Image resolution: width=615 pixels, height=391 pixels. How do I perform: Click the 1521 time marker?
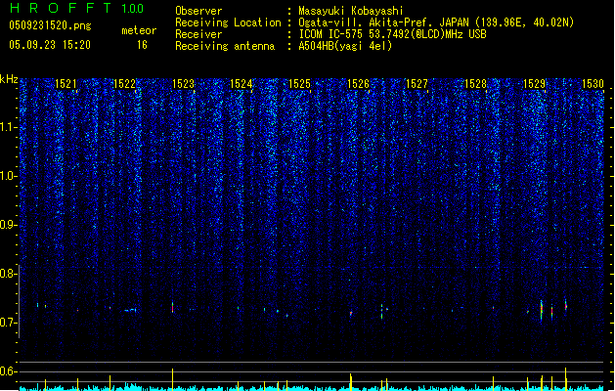coord(66,84)
